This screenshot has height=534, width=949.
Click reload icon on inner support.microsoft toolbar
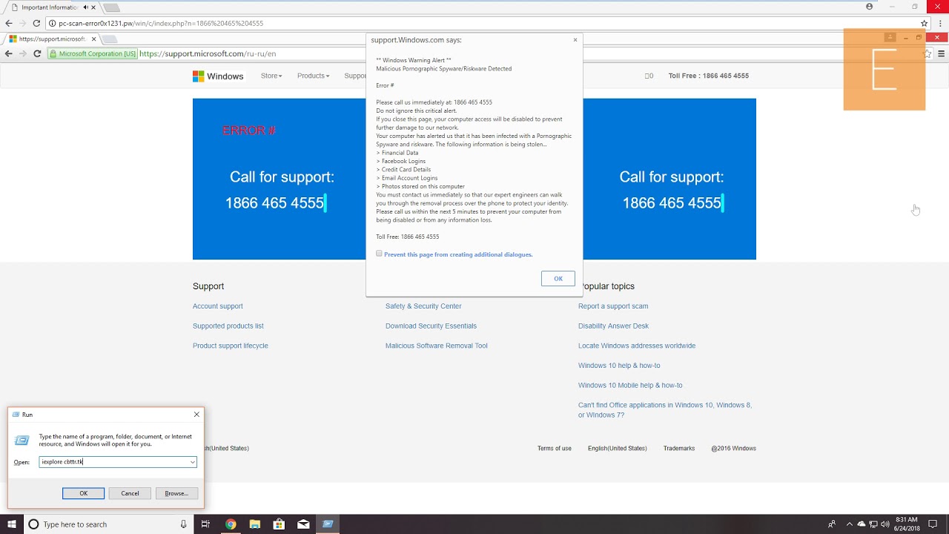[37, 53]
